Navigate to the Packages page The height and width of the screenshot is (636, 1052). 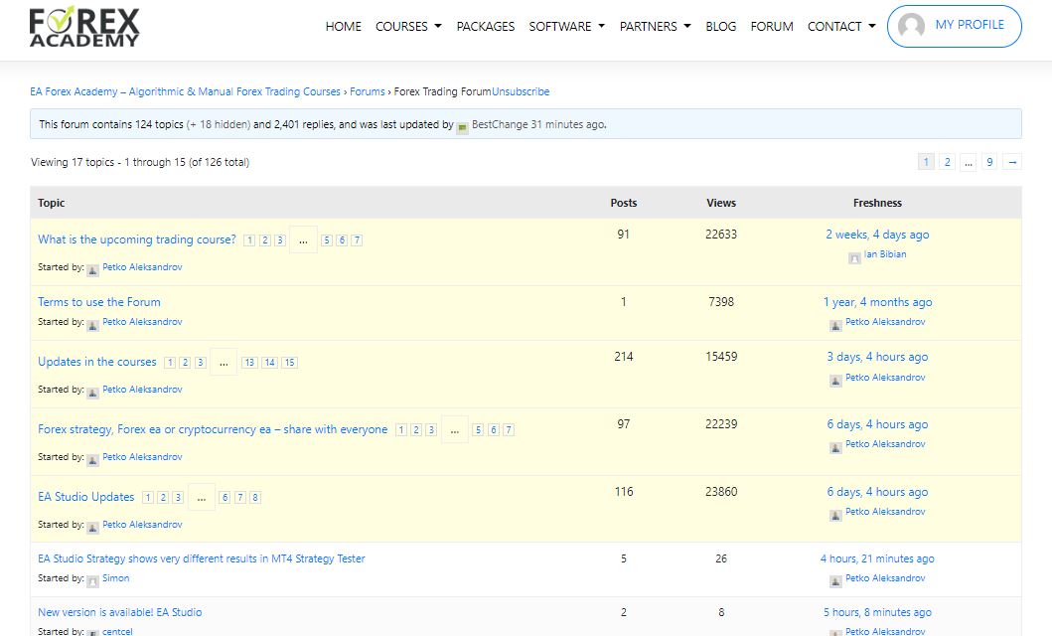[485, 27]
